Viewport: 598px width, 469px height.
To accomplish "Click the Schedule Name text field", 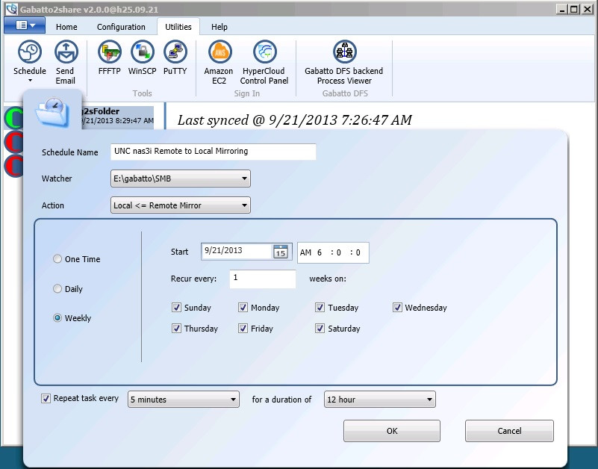I will tap(214, 152).
